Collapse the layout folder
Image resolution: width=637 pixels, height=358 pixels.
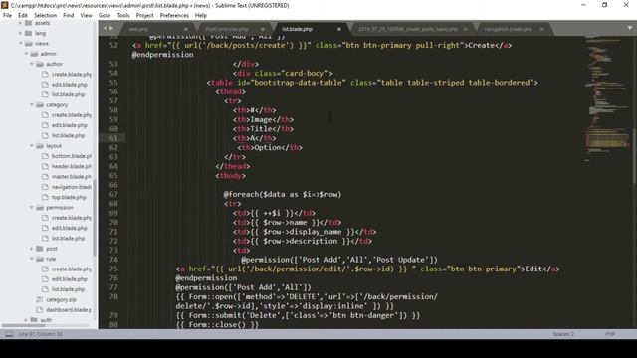(32, 146)
